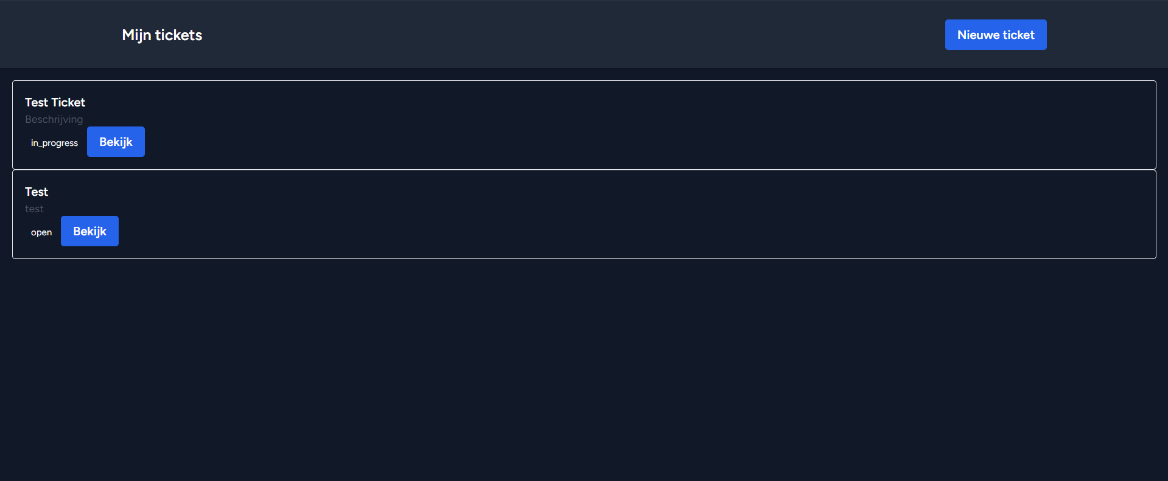
Task: Click the word Mijn in the heading
Action: coord(136,35)
